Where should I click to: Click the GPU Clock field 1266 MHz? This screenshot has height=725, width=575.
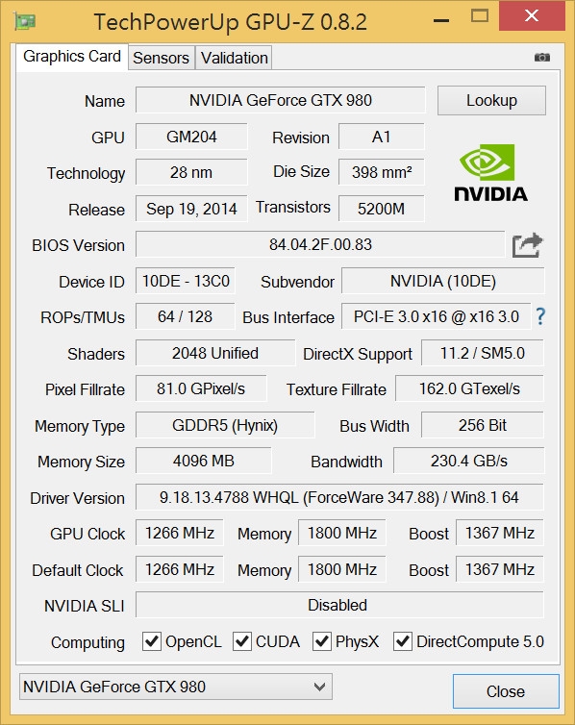click(180, 533)
